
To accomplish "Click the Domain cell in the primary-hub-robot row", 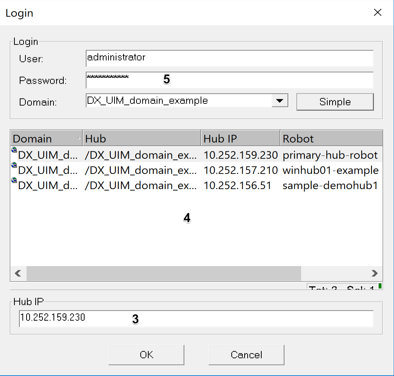I will pos(48,155).
